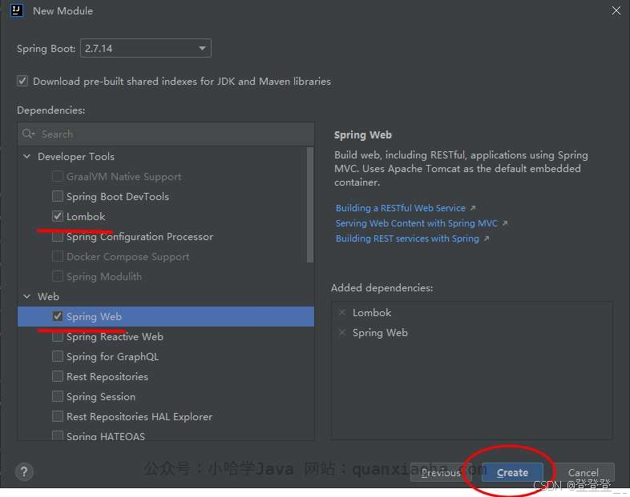Check Spring Boot DevTools
This screenshot has width=630, height=497.
point(58,196)
